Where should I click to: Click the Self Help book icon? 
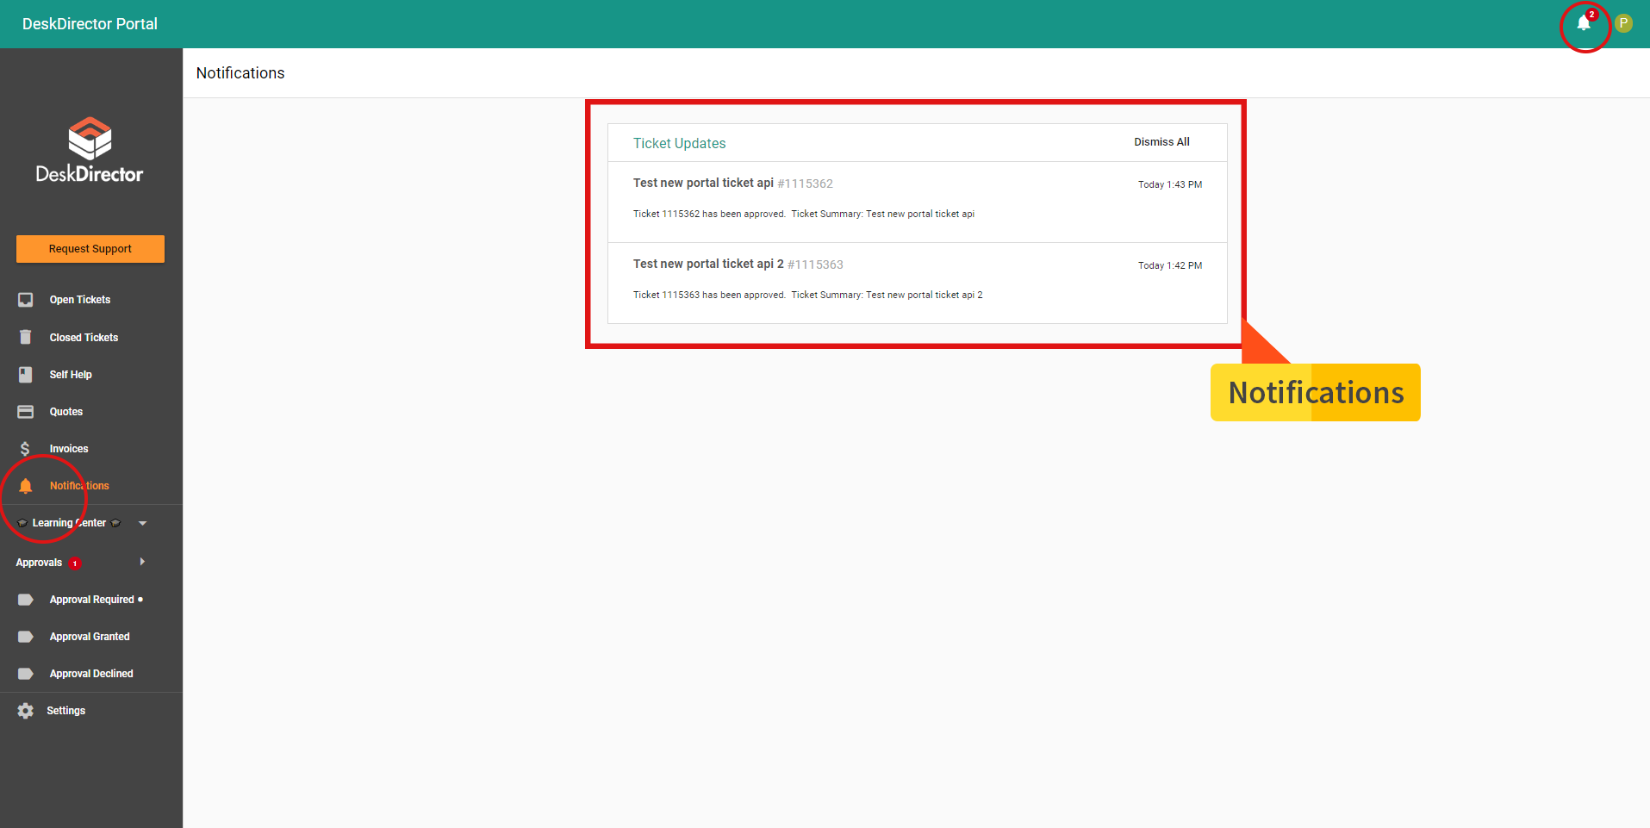(26, 375)
